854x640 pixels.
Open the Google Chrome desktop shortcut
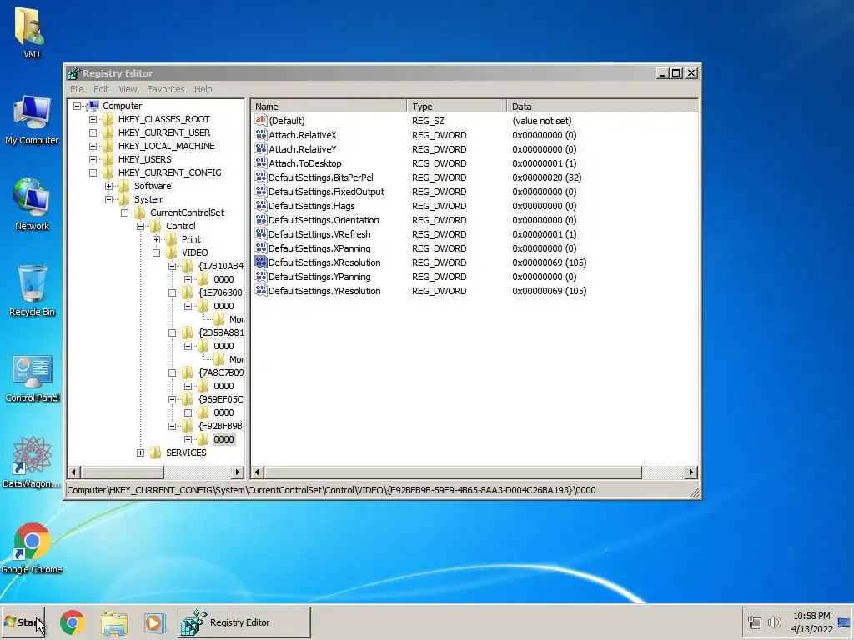click(x=32, y=541)
